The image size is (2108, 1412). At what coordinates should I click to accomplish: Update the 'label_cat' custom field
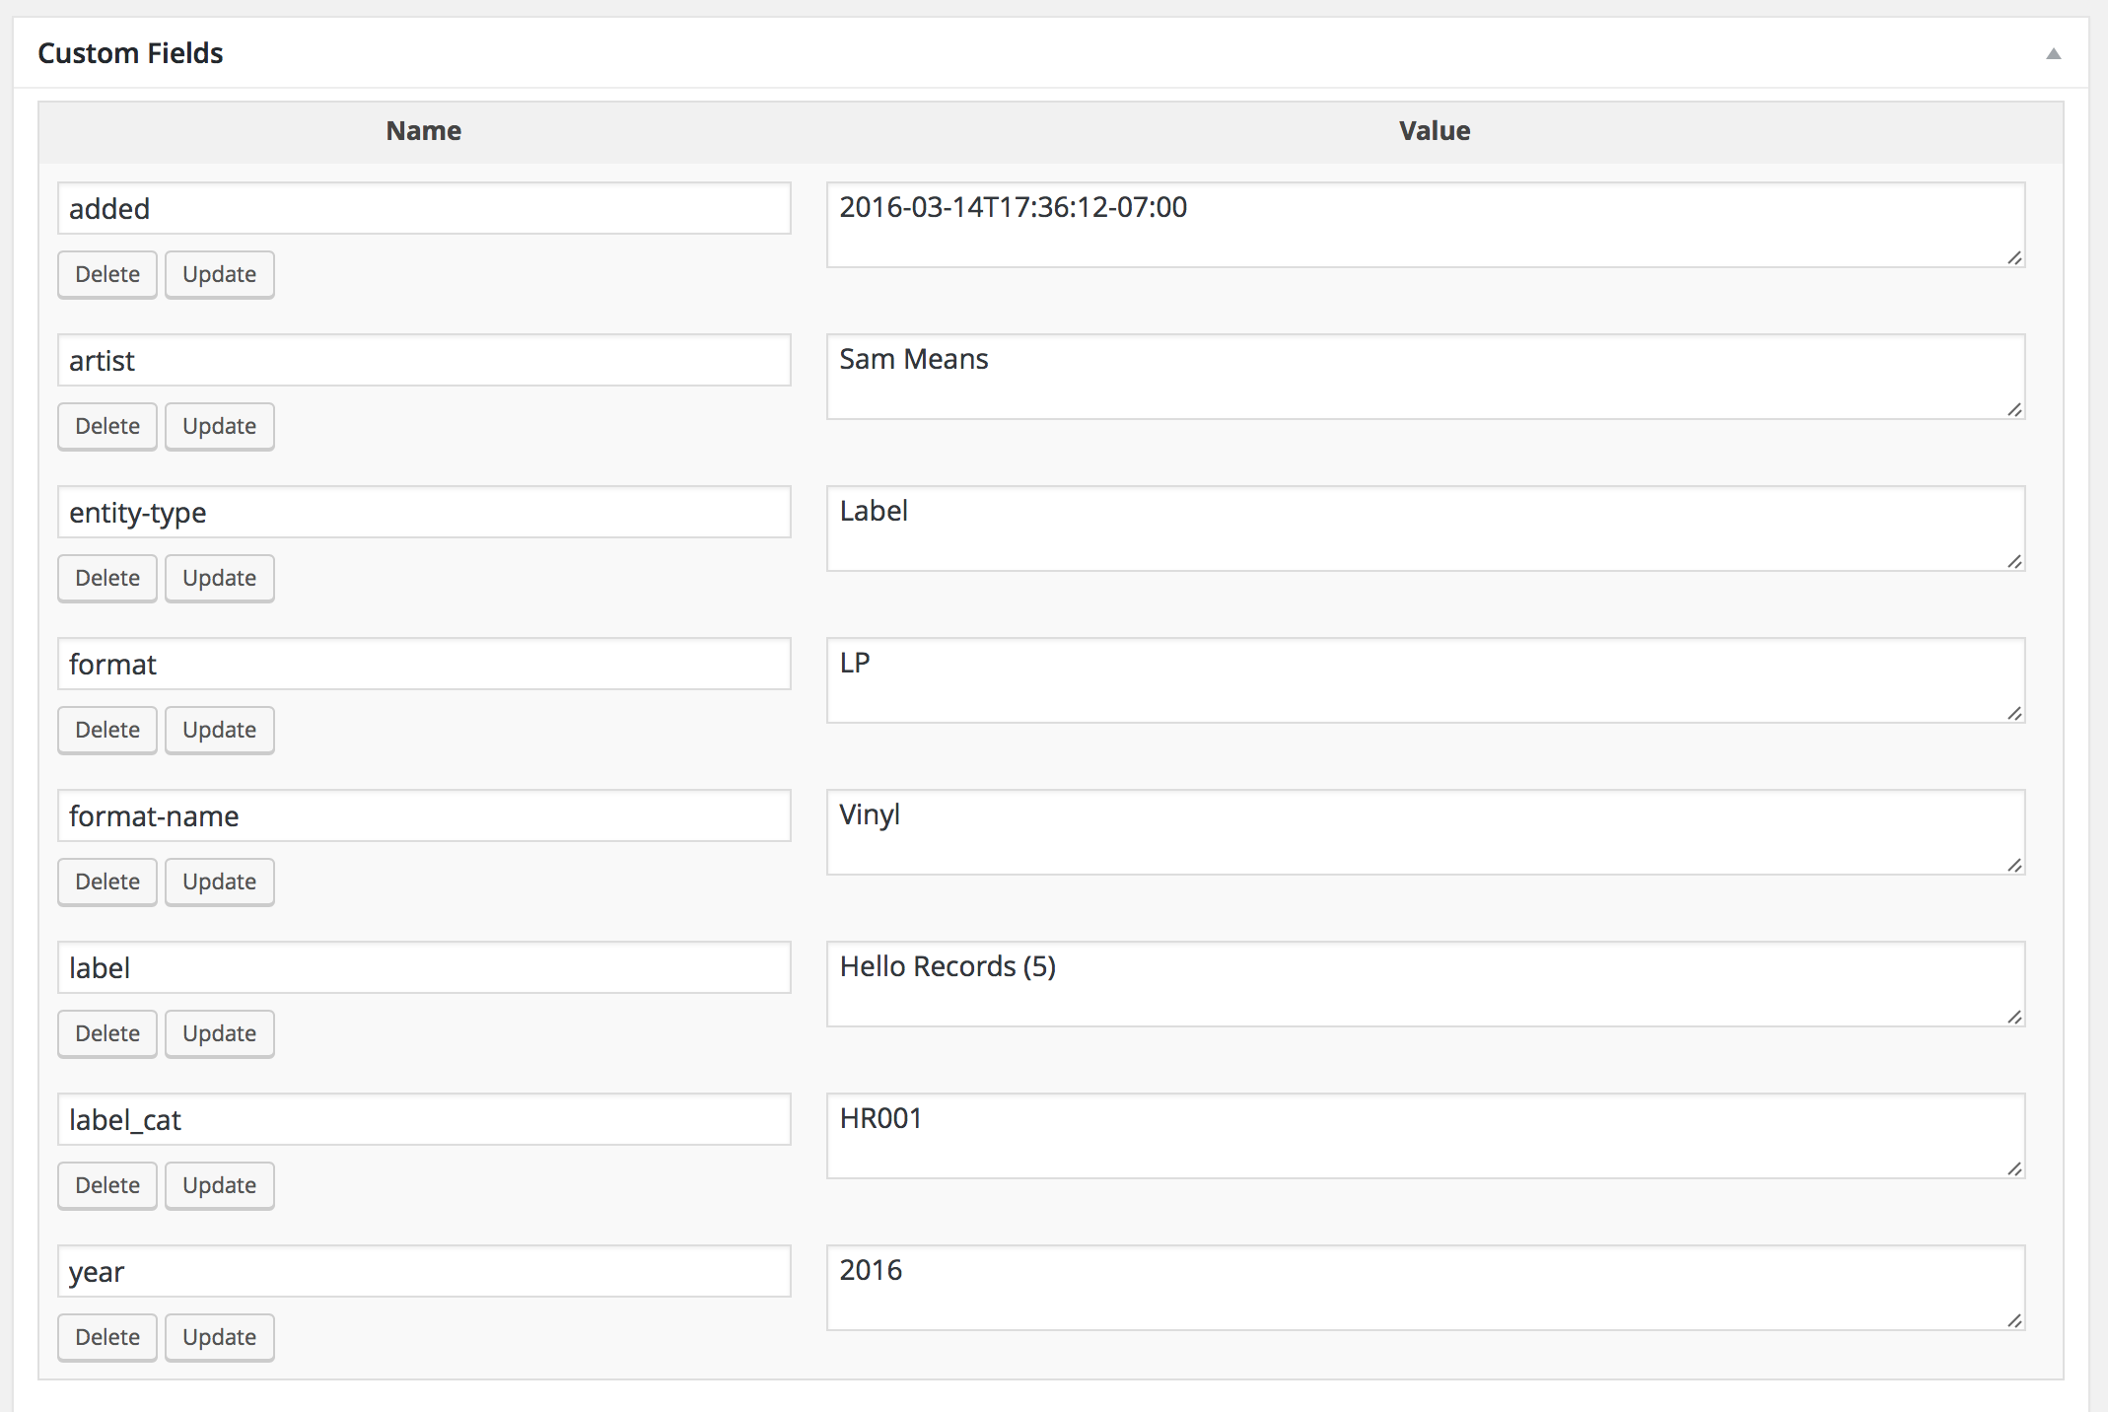219,1185
